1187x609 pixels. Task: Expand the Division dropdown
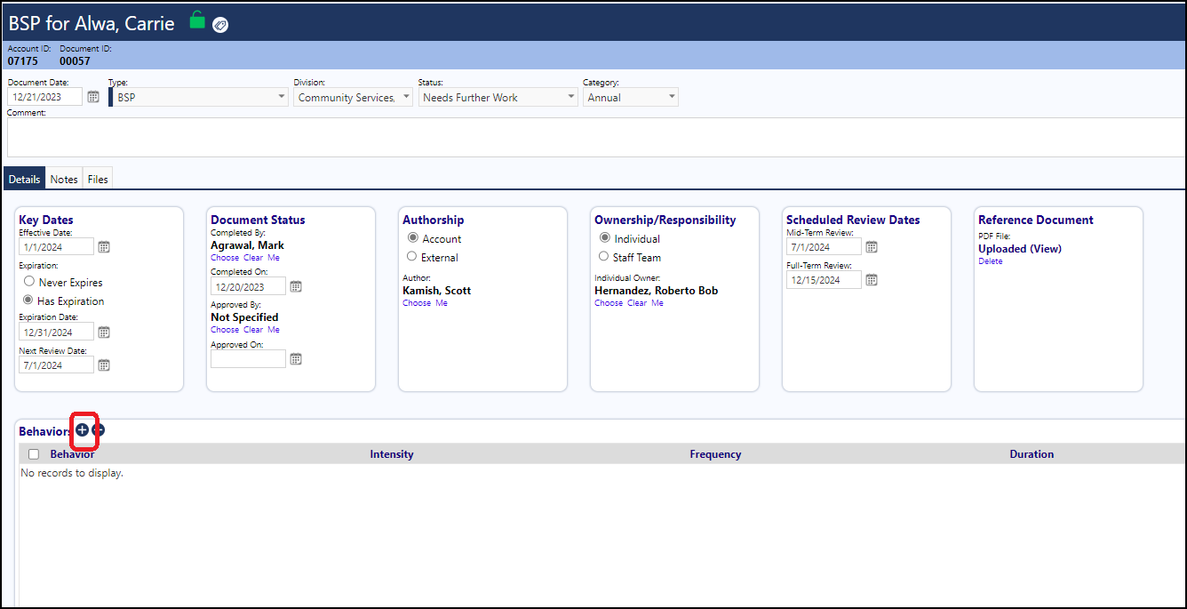(354, 98)
